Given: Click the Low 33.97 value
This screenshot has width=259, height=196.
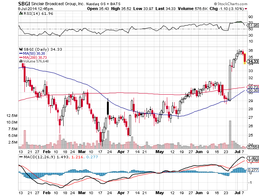Looking at the screenshot, I should pyautogui.click(x=143, y=9).
